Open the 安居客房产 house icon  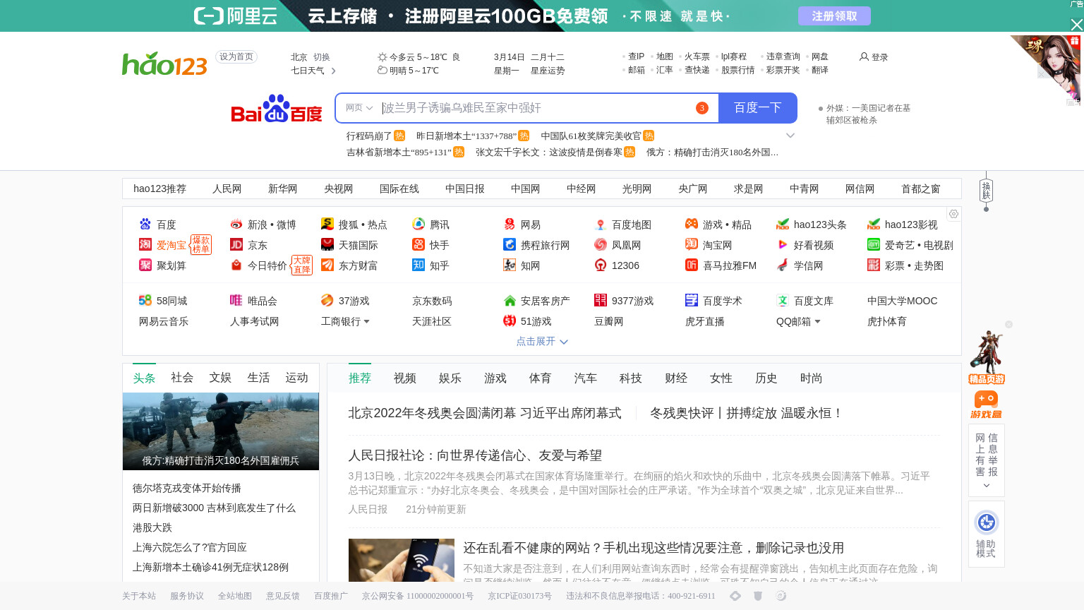click(x=509, y=300)
